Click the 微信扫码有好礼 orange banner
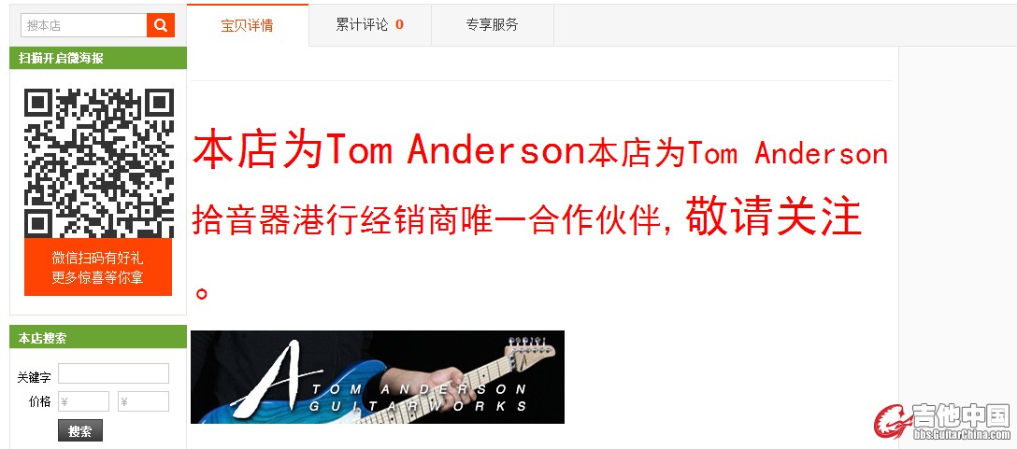1017x449 pixels. pyautogui.click(x=98, y=268)
